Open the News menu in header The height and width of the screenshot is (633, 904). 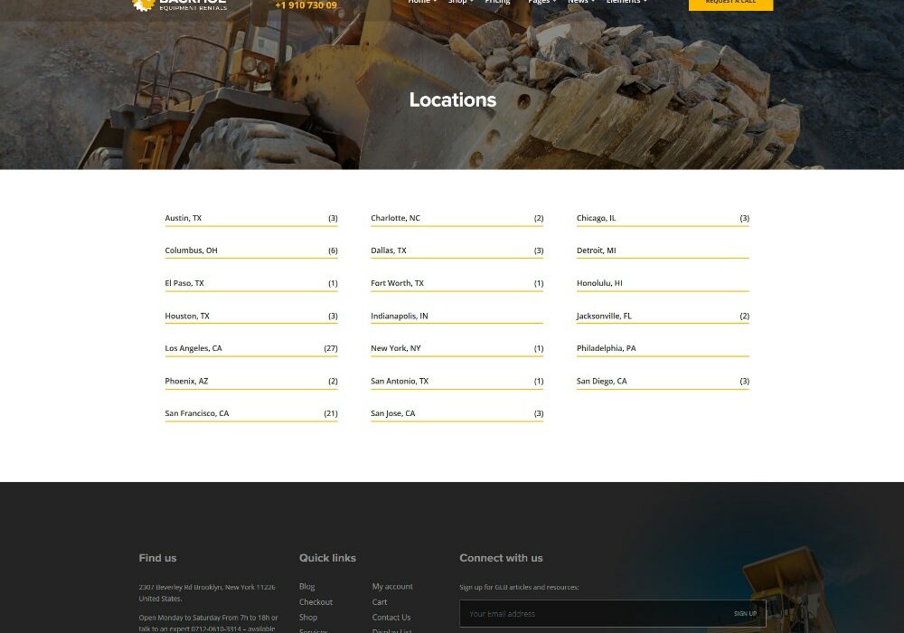point(580,3)
